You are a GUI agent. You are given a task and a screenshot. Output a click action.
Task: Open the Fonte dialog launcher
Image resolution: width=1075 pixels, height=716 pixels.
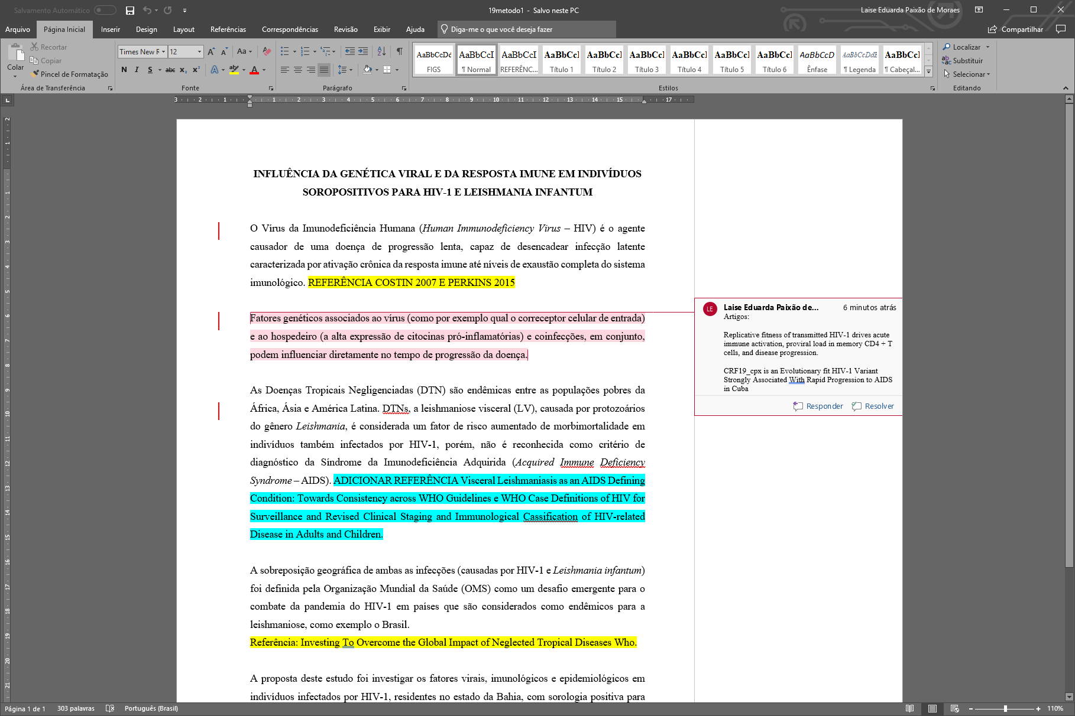point(271,89)
